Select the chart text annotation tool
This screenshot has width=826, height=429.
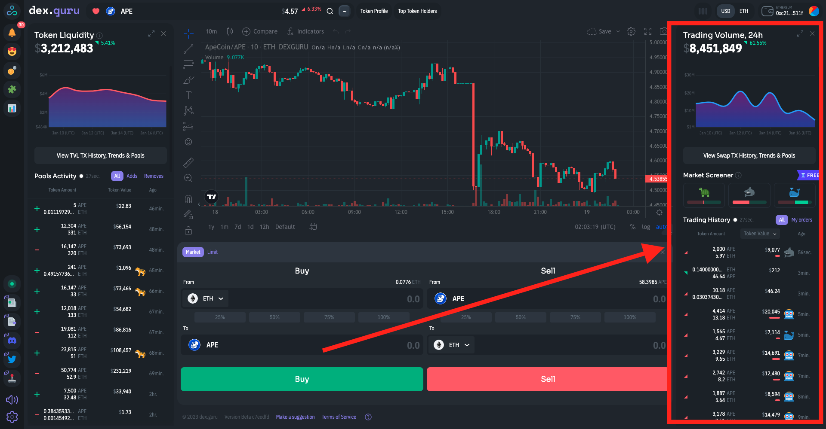click(188, 95)
